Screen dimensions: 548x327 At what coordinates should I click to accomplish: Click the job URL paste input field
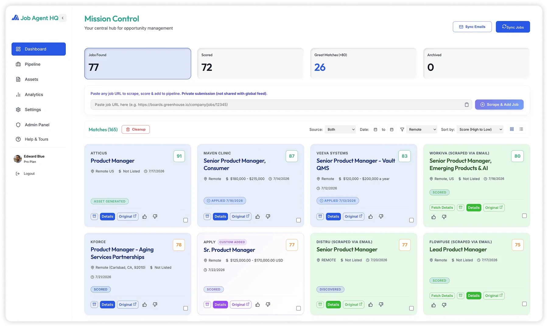(x=281, y=105)
